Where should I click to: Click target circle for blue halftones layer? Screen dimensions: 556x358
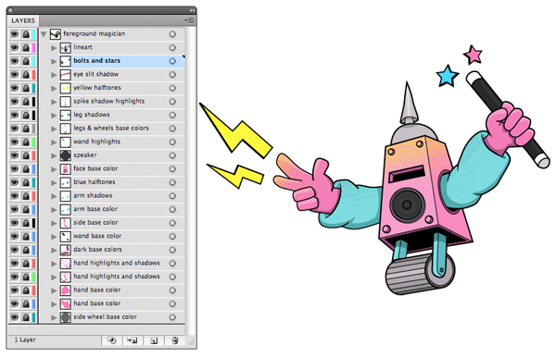click(172, 182)
